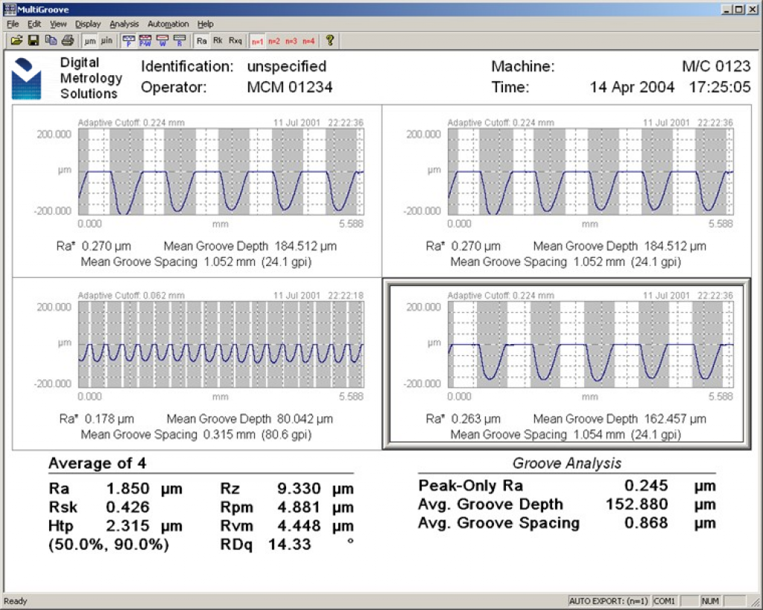Open the Automation menu
Screen dimensions: 763x610
(168, 24)
